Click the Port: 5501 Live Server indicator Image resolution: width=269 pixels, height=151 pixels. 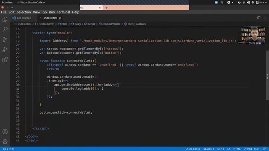pyautogui.click(x=251, y=149)
